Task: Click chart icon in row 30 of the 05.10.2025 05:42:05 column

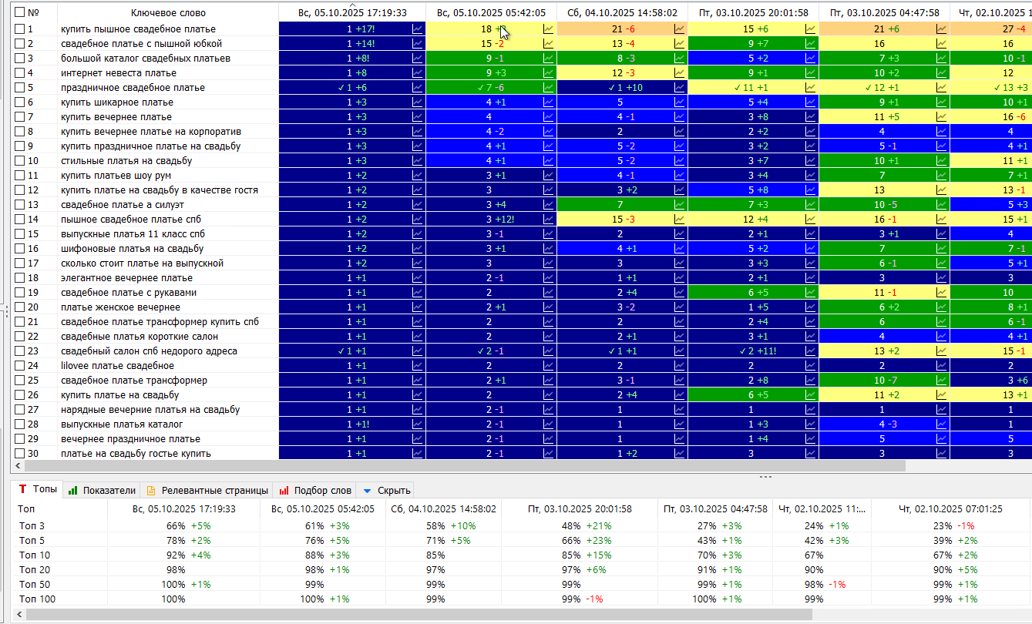Action: coord(548,453)
